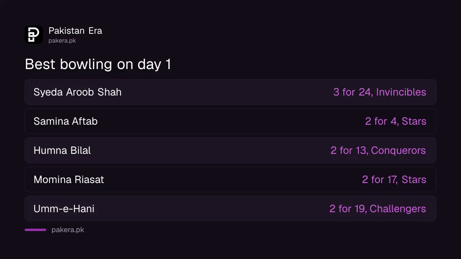Click the Best bowling on day 1 heading
The width and height of the screenshot is (461, 259).
(x=98, y=64)
